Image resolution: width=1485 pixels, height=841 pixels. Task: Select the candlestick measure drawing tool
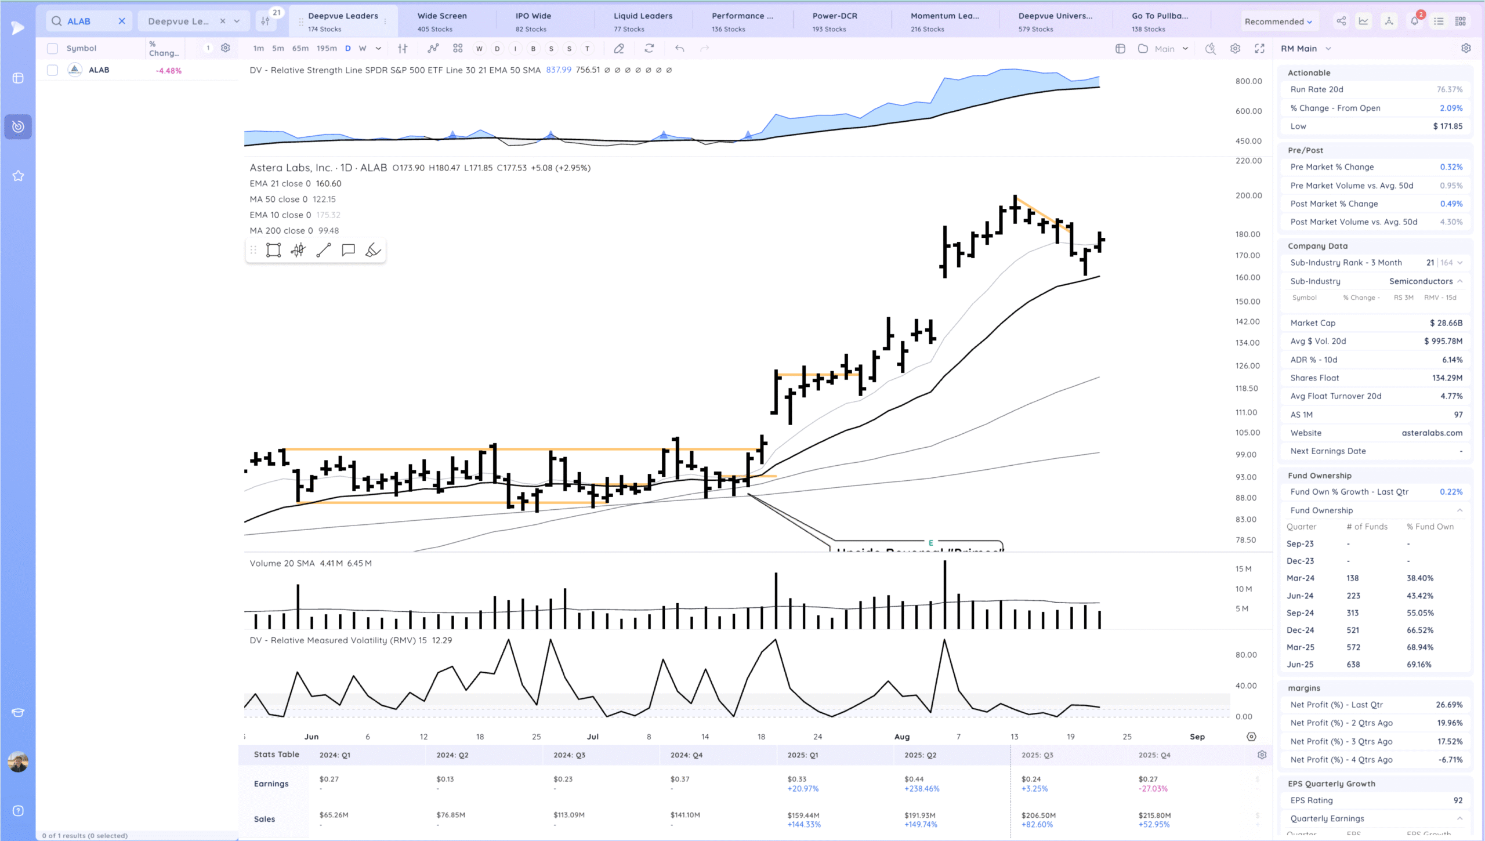(x=298, y=250)
